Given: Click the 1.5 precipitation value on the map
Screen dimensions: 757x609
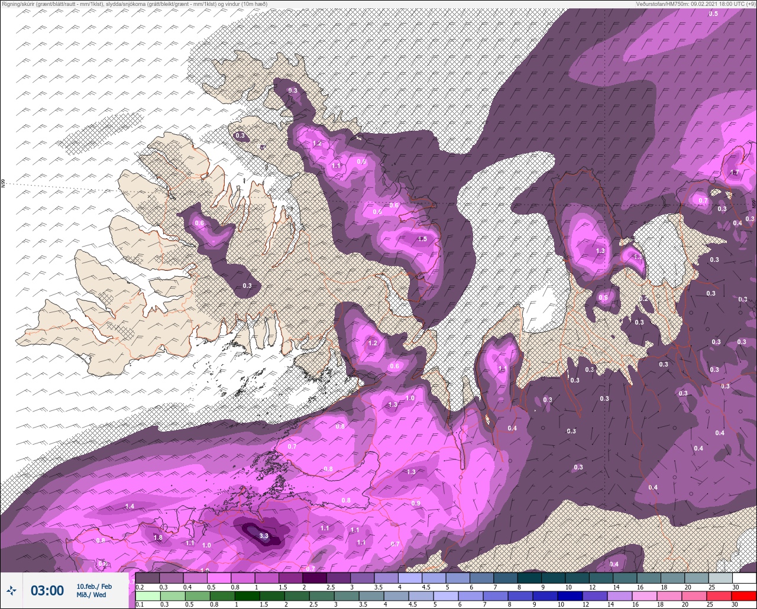Looking at the screenshot, I should point(422,239).
